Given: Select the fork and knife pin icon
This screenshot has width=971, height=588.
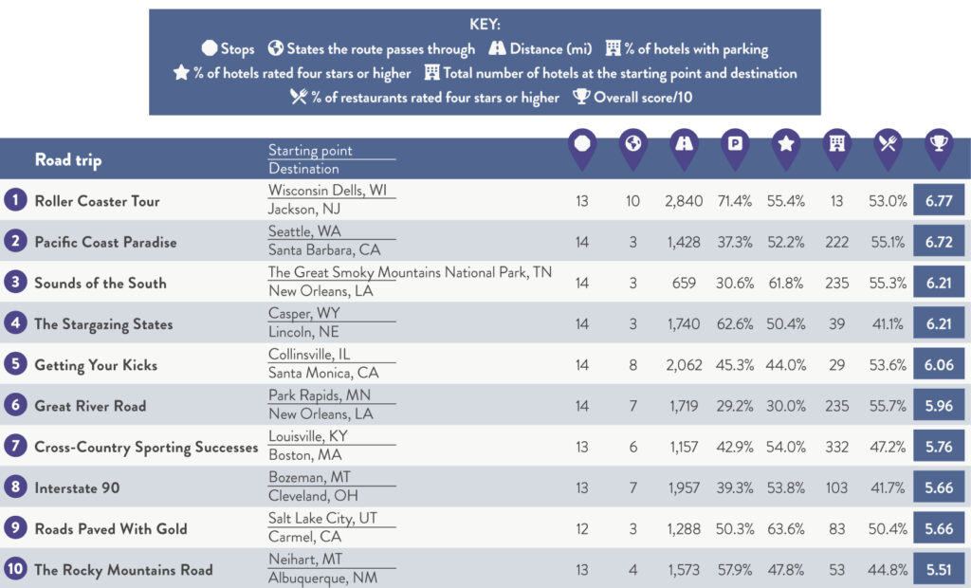Looking at the screenshot, I should pos(889,145).
